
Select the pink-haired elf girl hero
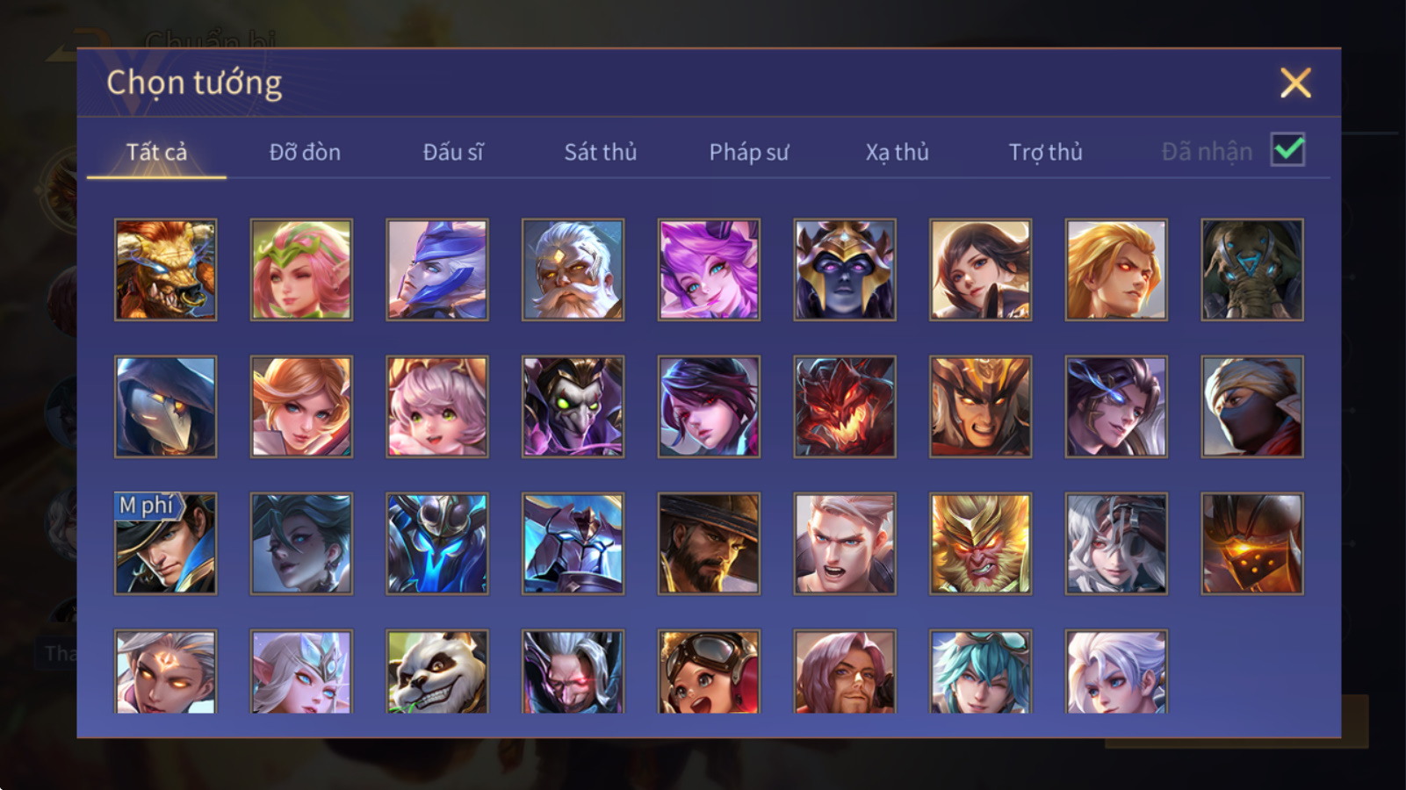pyautogui.click(x=301, y=269)
